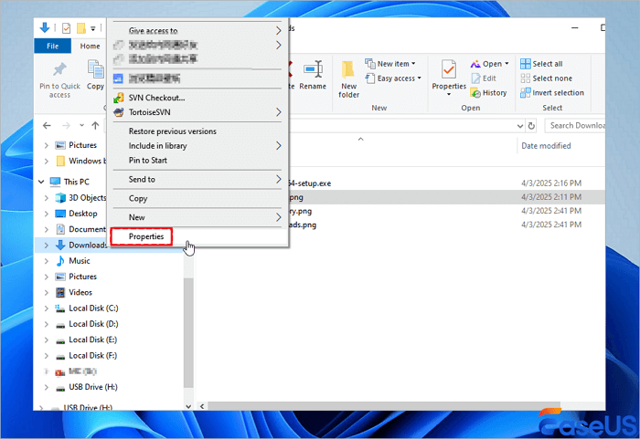Choose Pin to Start in context menu

tap(197, 161)
